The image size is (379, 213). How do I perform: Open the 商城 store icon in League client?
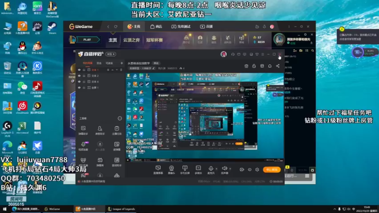242,39
